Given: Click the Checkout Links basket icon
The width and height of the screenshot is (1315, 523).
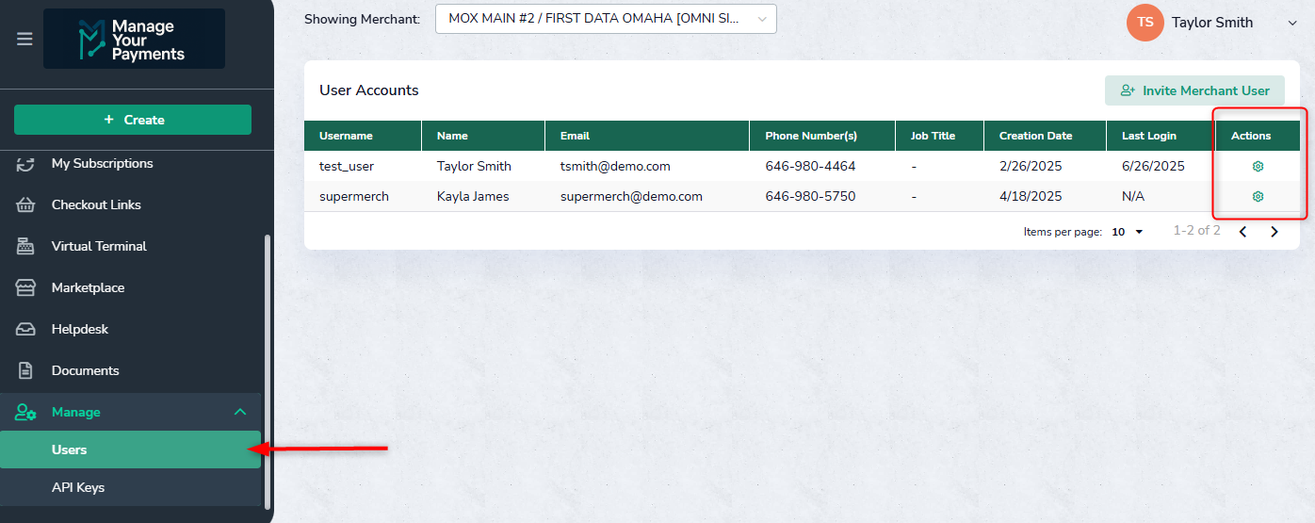Looking at the screenshot, I should point(25,205).
